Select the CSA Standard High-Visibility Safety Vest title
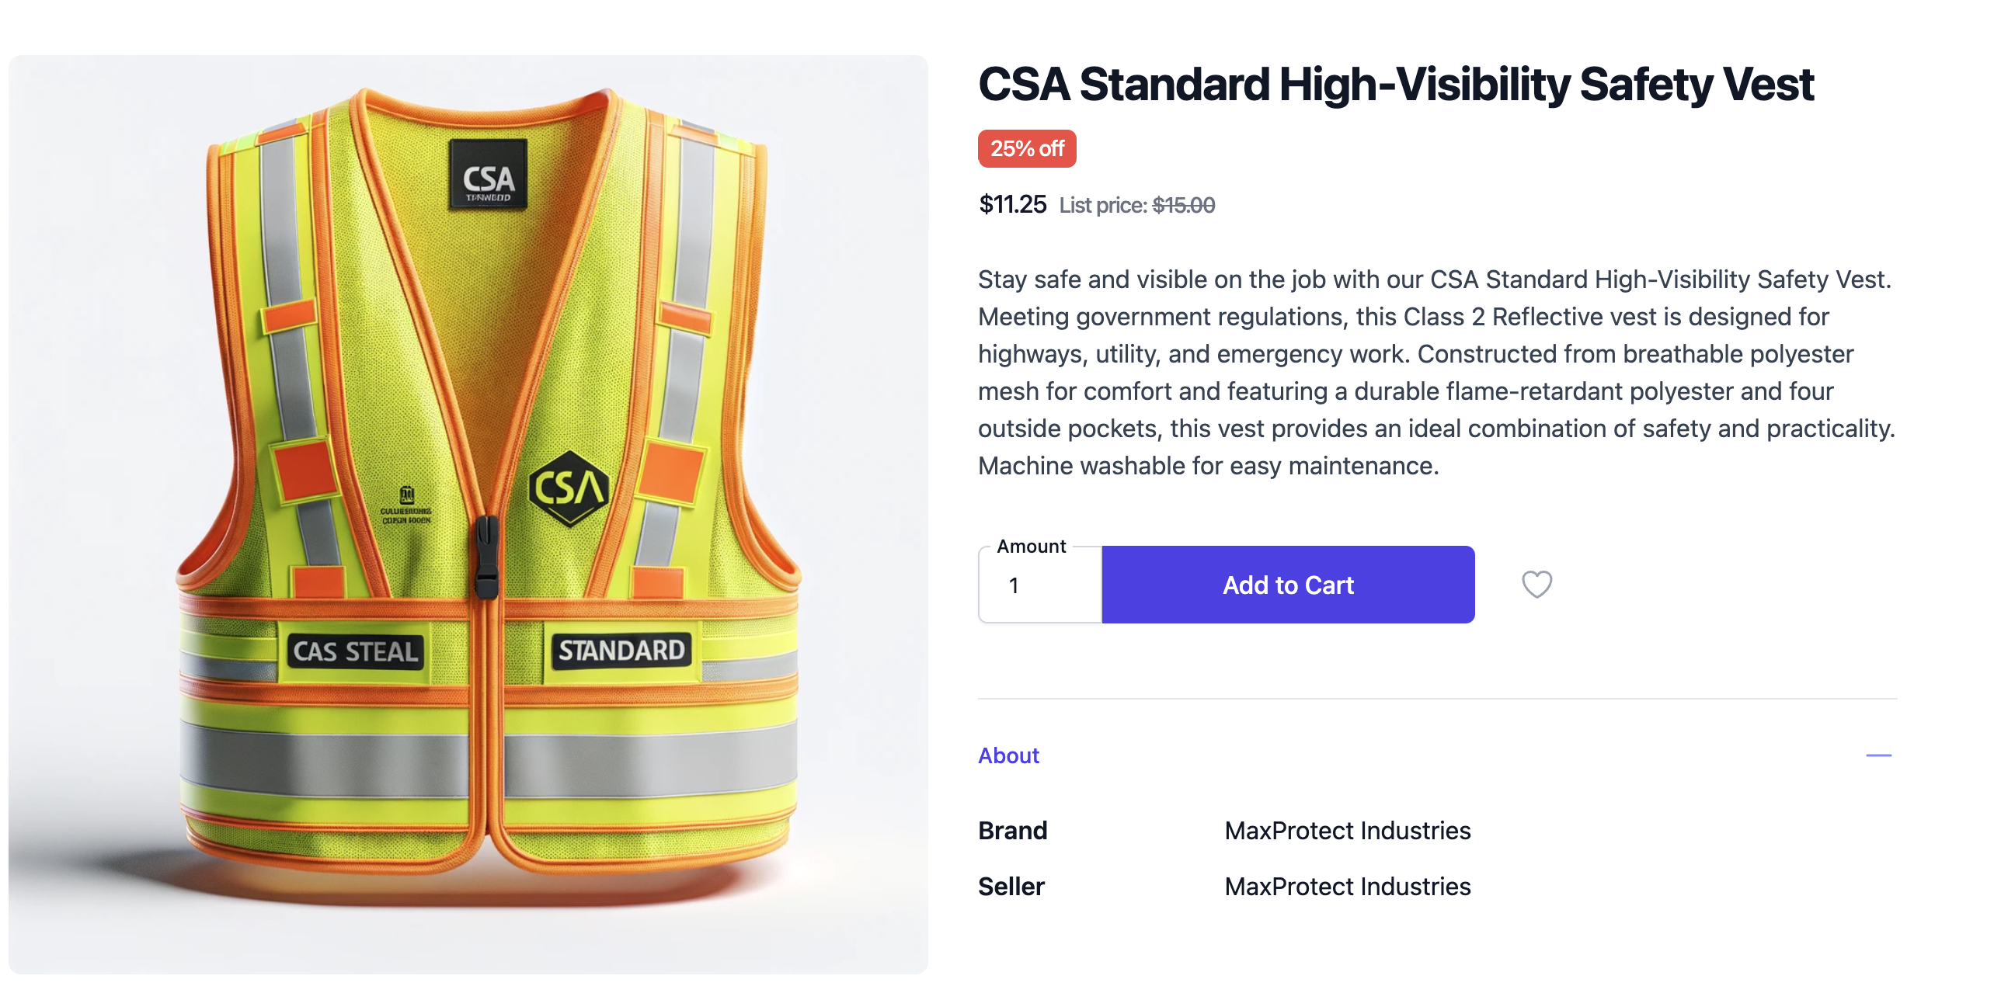This screenshot has width=2008, height=993. pos(1395,84)
